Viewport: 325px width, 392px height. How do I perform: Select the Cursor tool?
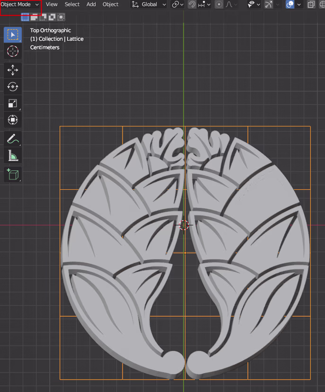pyautogui.click(x=13, y=51)
